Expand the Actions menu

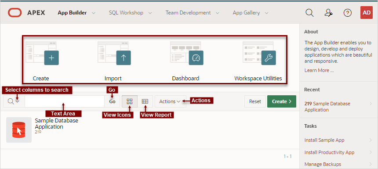[170, 101]
